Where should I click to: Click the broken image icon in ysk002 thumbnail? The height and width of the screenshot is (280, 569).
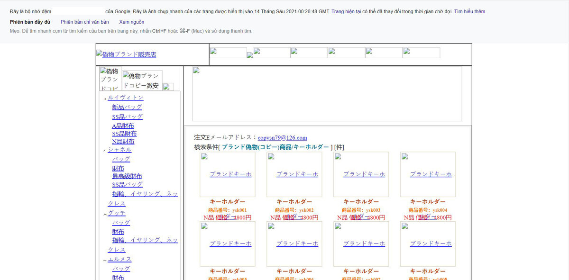click(271, 157)
